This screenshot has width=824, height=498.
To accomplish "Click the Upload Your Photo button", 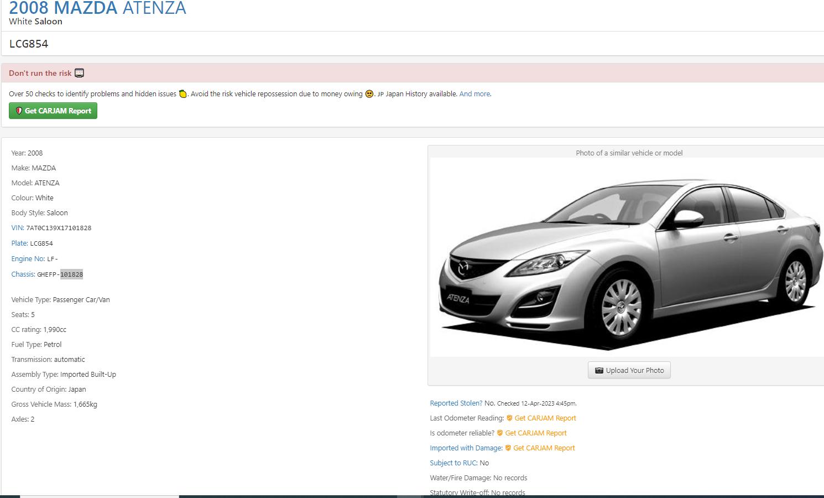I will click(x=629, y=370).
